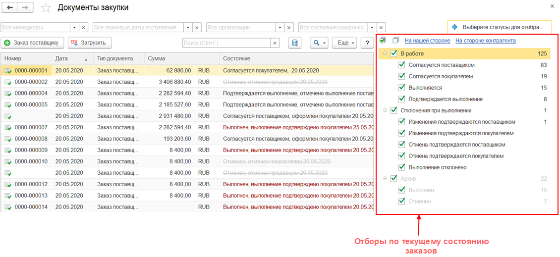Open planned receipt dates dropdown arrow
This screenshot has height=257, width=560.
[188, 28]
